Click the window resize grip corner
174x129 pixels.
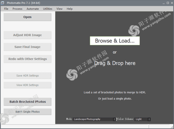172,127
